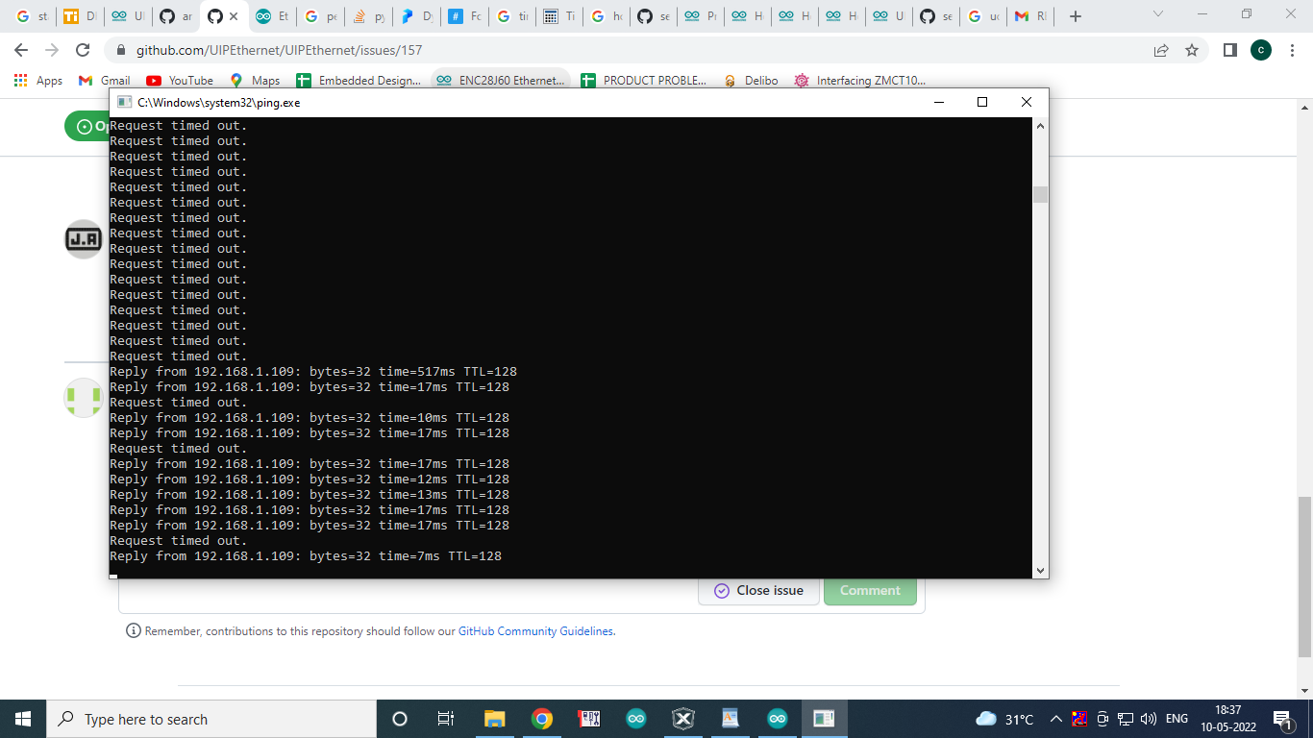Open Embedded Design bookmark
Viewport: 1313px width, 738px height.
pos(359,81)
